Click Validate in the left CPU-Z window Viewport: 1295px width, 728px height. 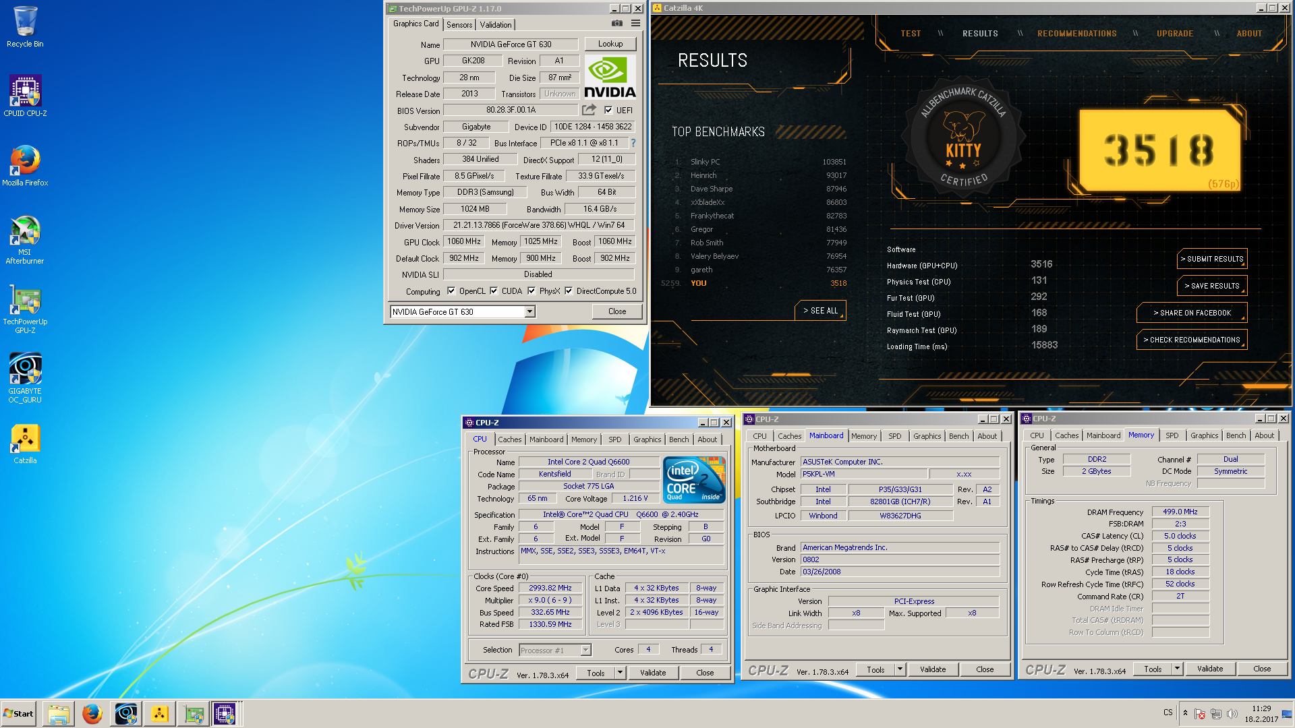[x=653, y=673]
